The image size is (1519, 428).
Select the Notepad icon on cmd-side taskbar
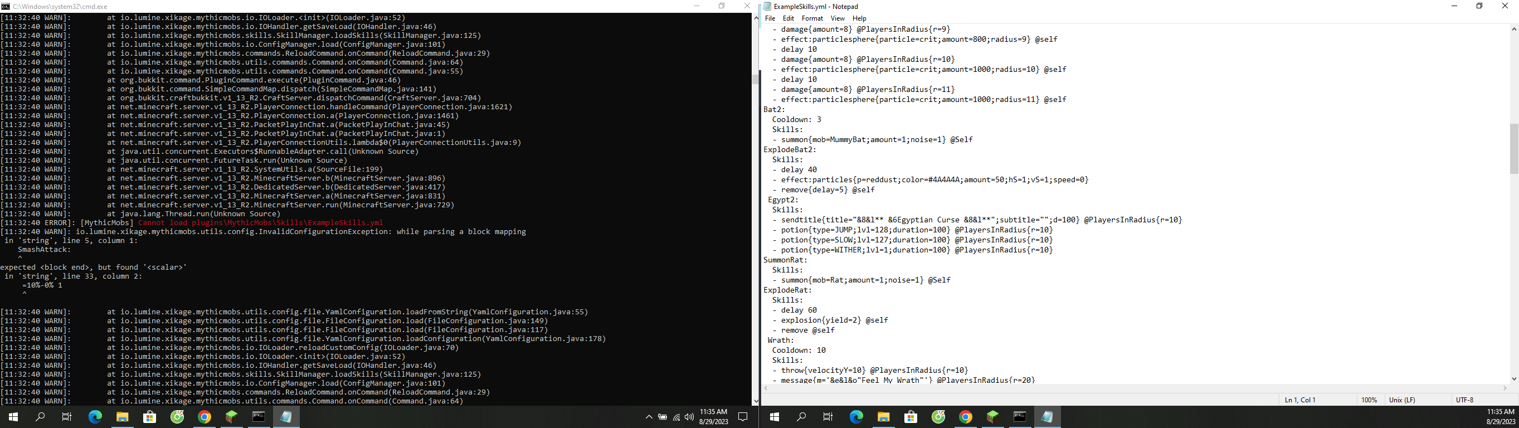pos(286,417)
